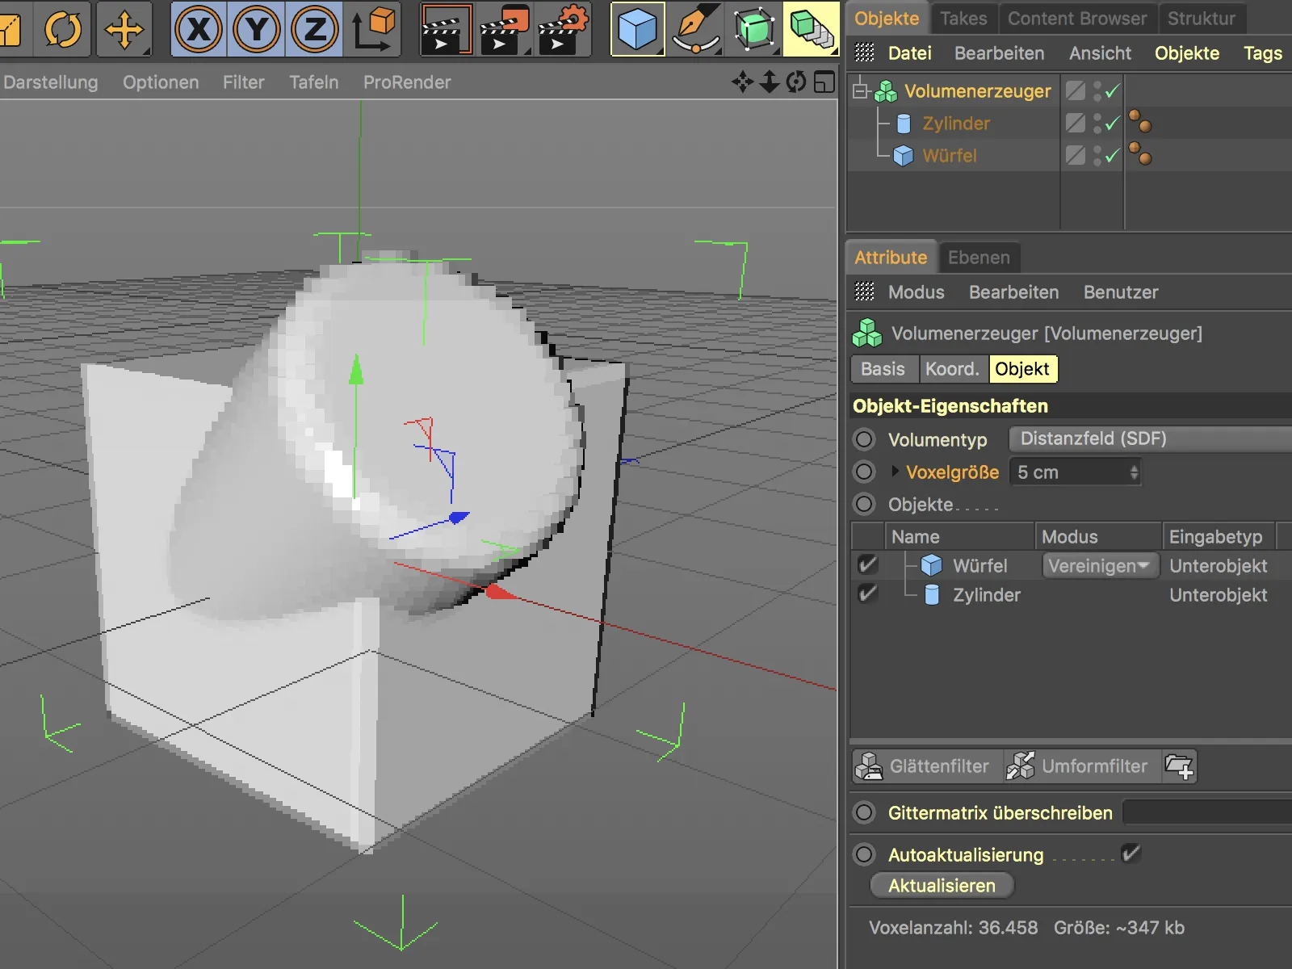Click the Move tool icon

tap(124, 30)
